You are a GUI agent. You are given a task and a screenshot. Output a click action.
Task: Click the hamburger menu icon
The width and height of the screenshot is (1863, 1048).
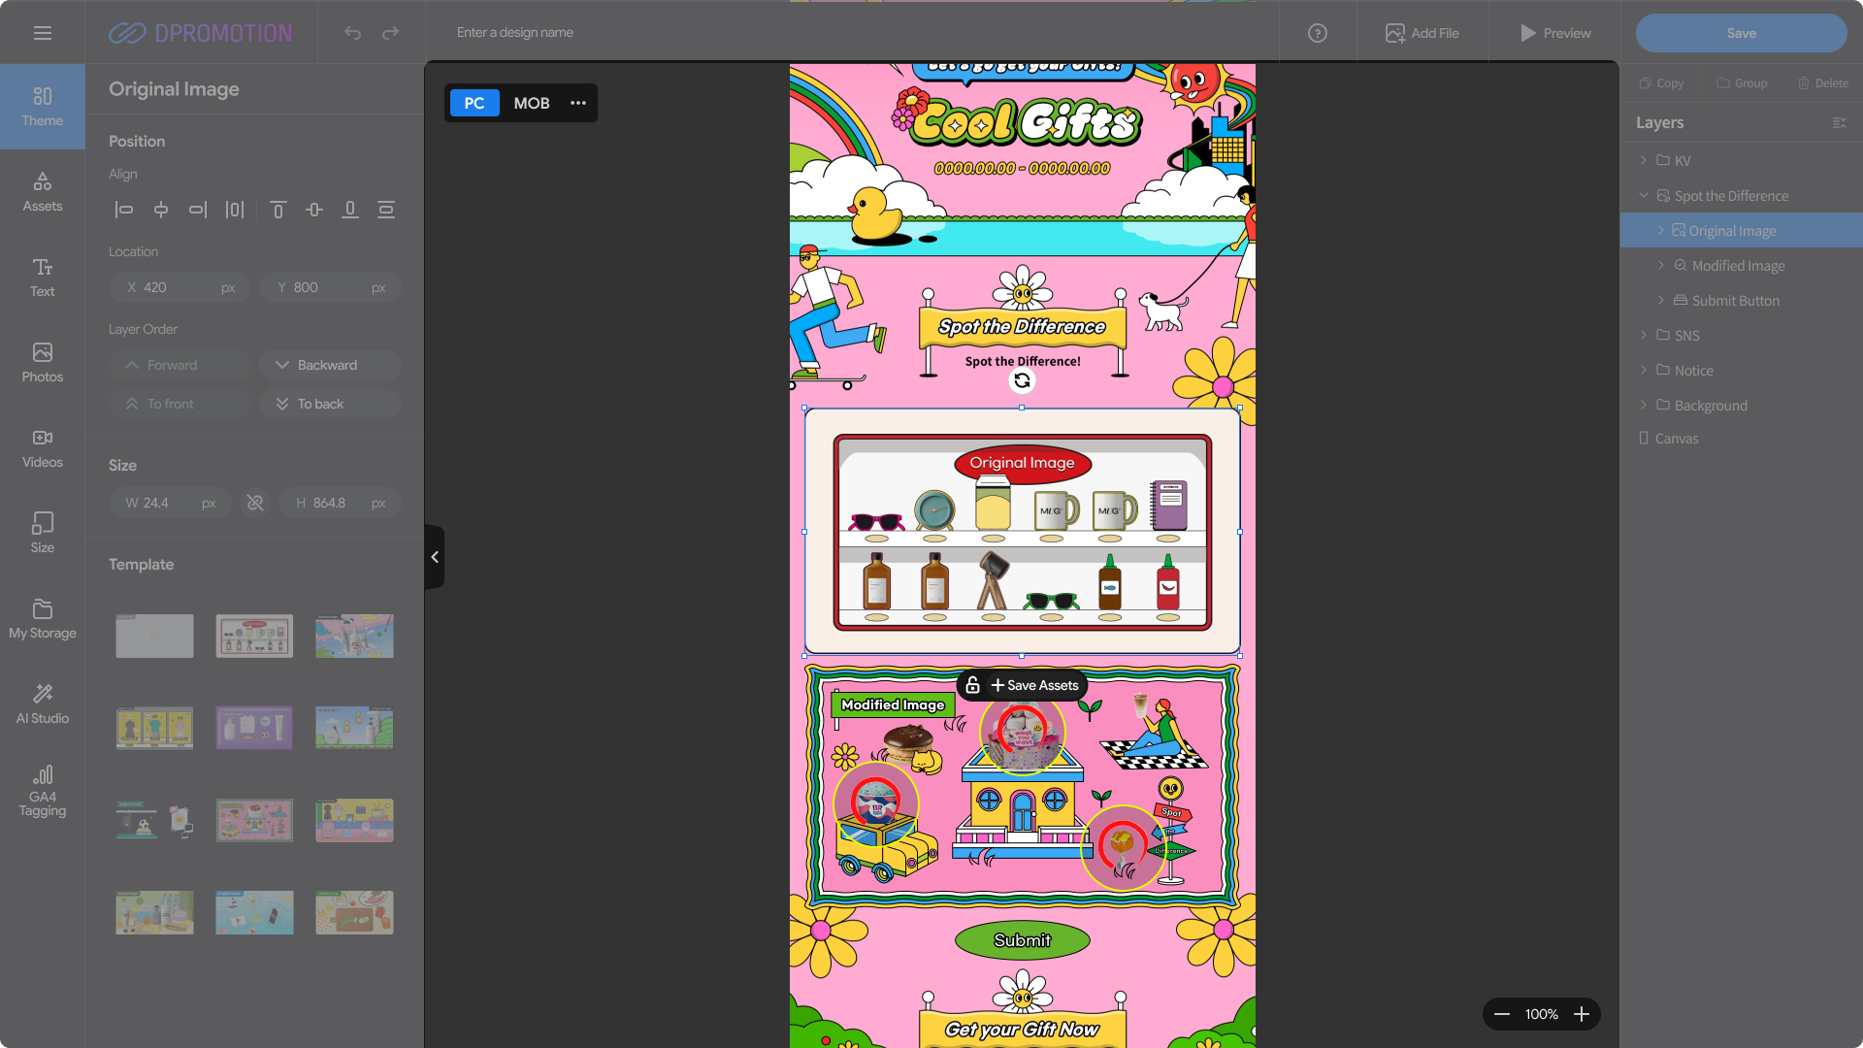click(42, 33)
